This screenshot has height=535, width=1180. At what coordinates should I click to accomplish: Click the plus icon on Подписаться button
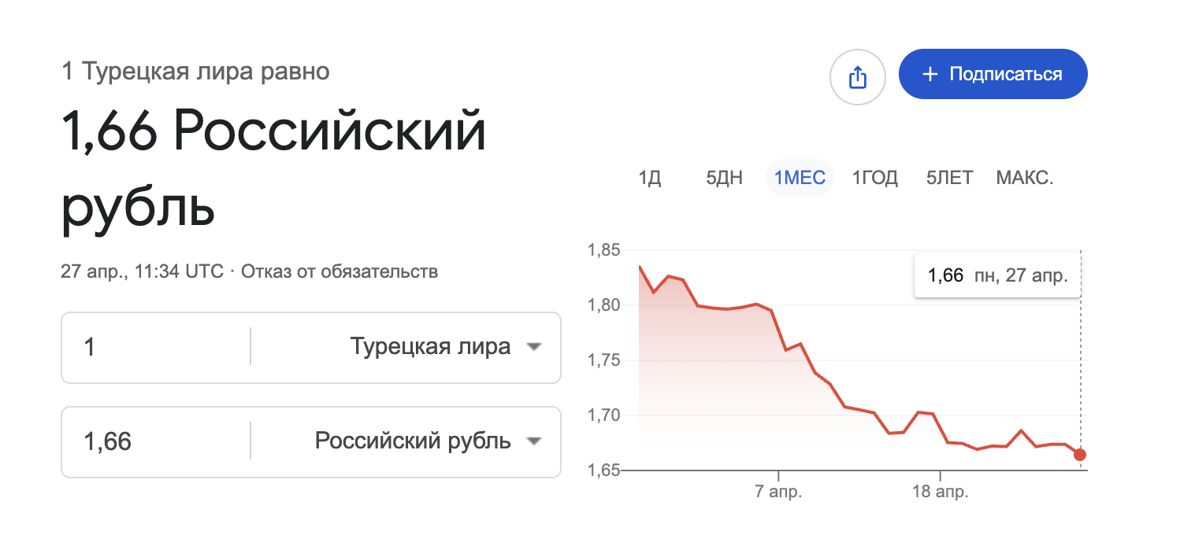[932, 74]
